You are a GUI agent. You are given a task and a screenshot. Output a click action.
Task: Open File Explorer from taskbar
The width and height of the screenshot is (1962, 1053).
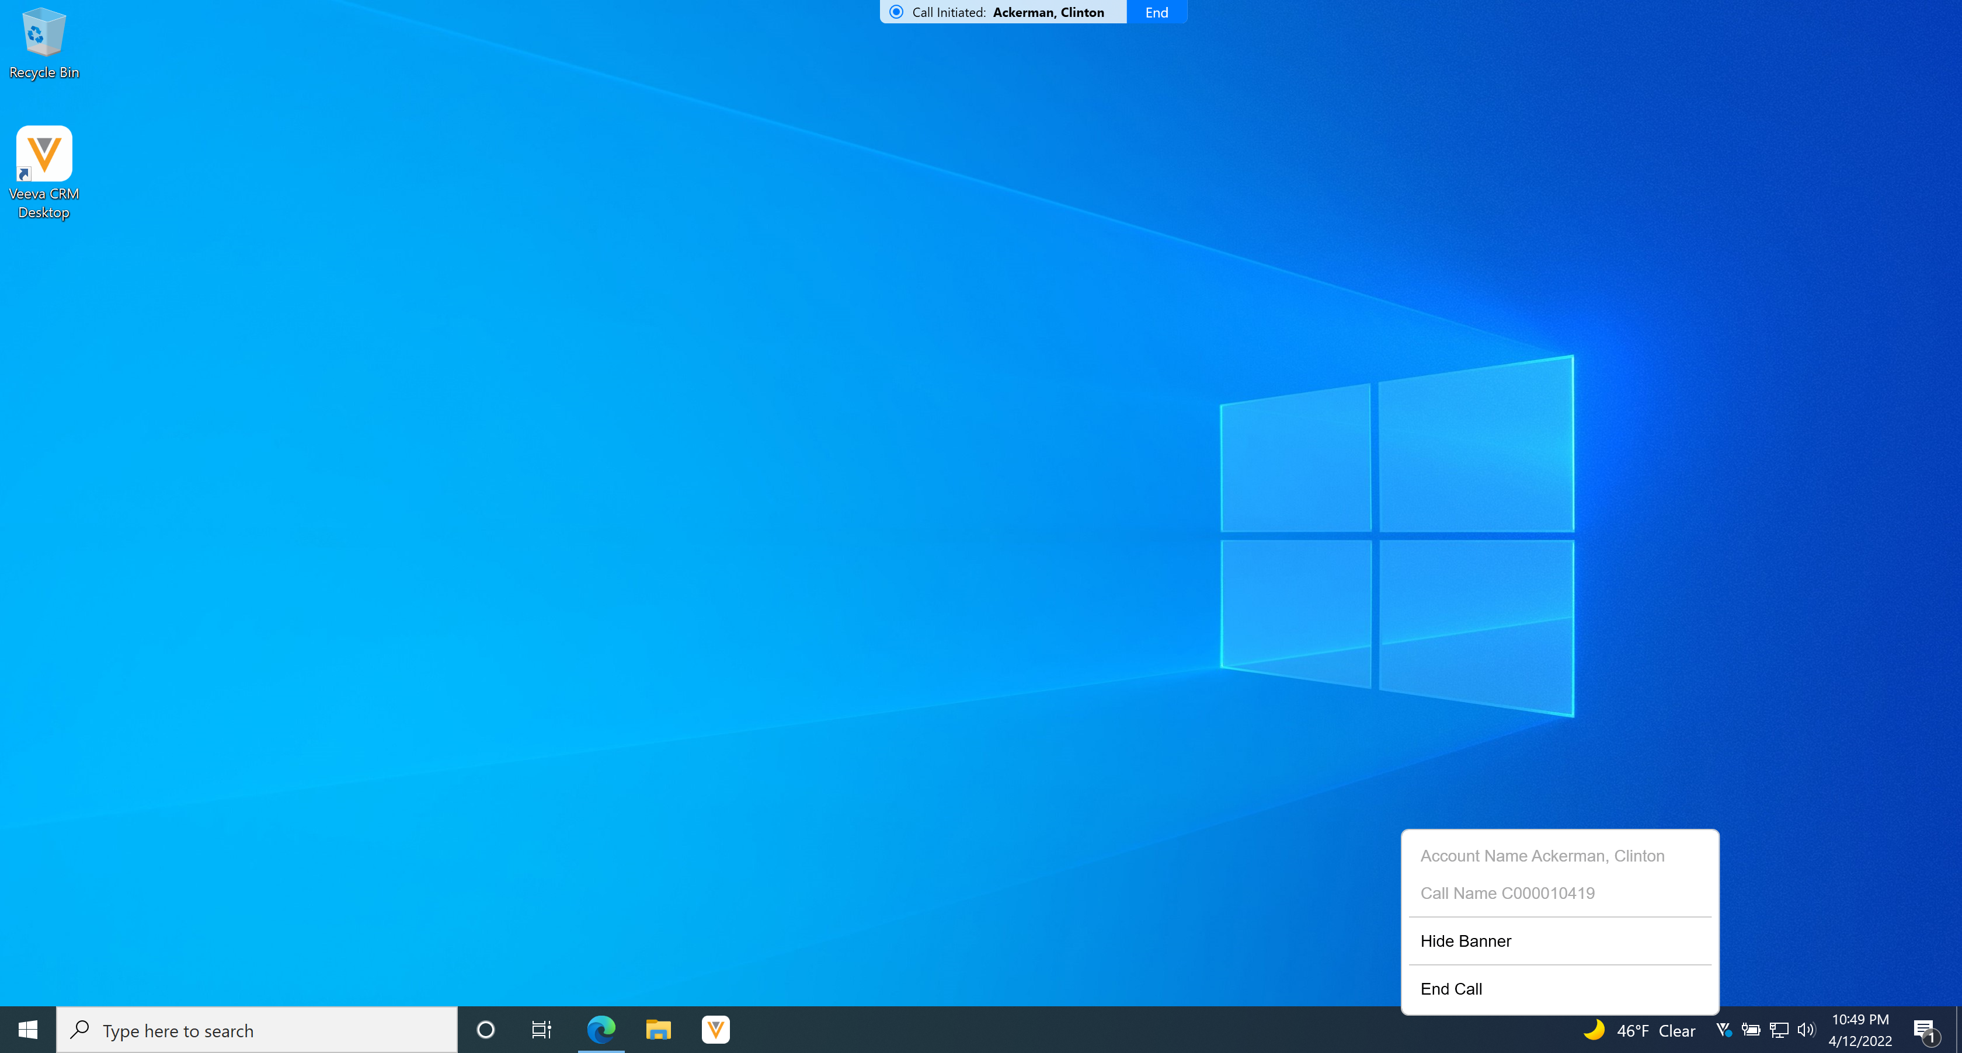coord(658,1030)
